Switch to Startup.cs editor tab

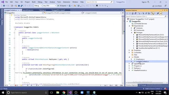tap(43, 10)
